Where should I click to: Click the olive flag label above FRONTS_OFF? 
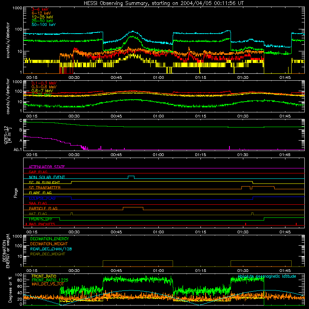[x=38, y=214]
